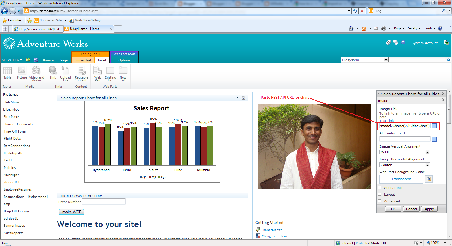Screen dimensions: 452x246
Task: Open Image Horizontal Alignment Center dropdown
Action: pyautogui.click(x=427, y=165)
